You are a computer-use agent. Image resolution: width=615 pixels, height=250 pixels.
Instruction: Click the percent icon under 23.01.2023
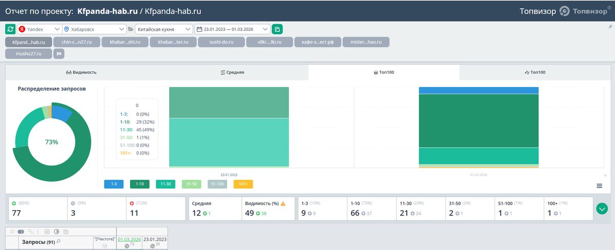pyautogui.click(x=151, y=246)
